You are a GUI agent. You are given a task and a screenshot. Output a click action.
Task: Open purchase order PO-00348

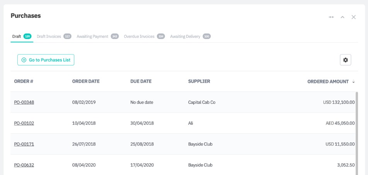(24, 102)
